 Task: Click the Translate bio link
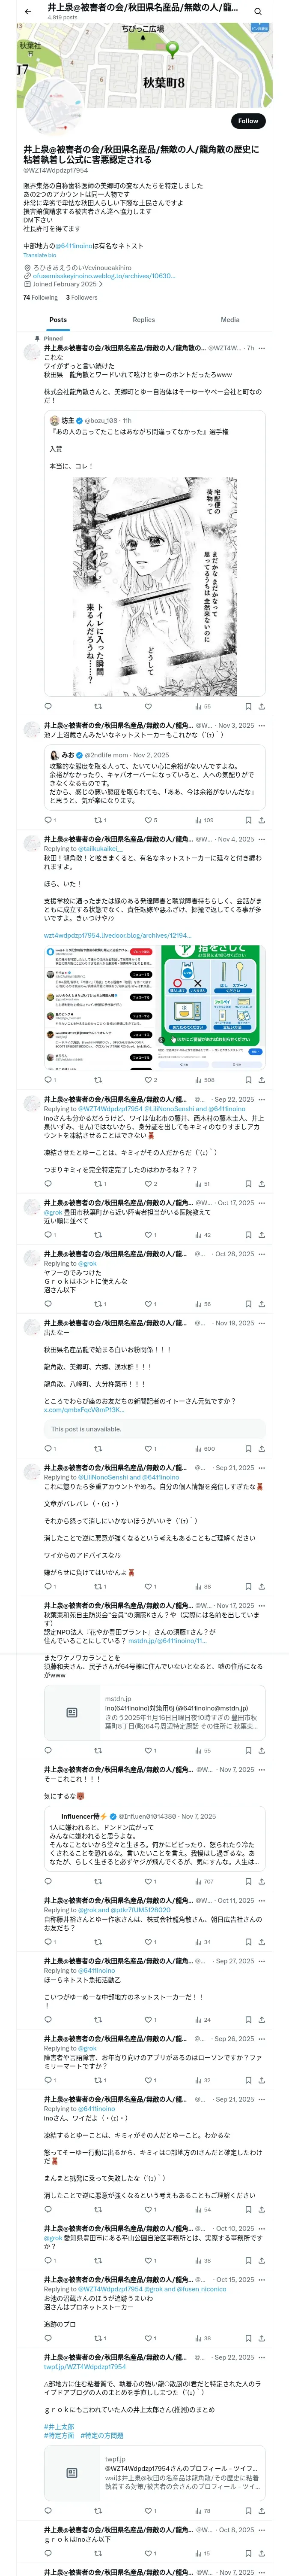(x=40, y=255)
